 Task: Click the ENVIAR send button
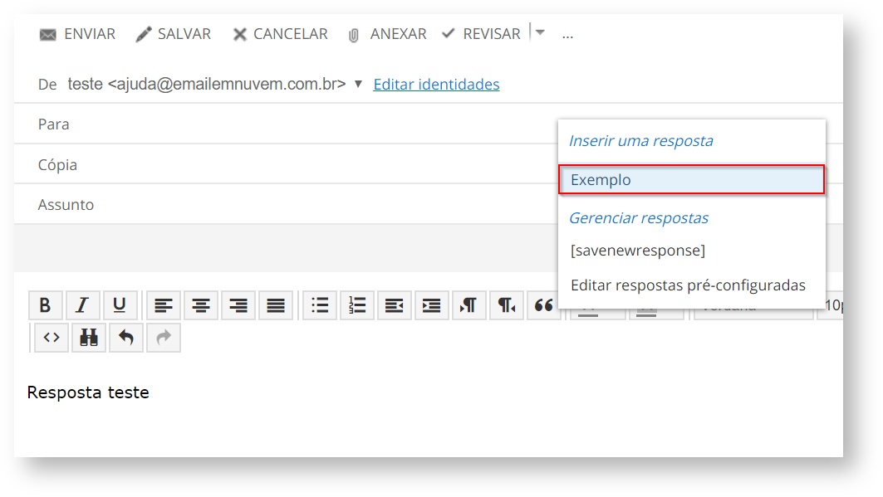coord(77,34)
